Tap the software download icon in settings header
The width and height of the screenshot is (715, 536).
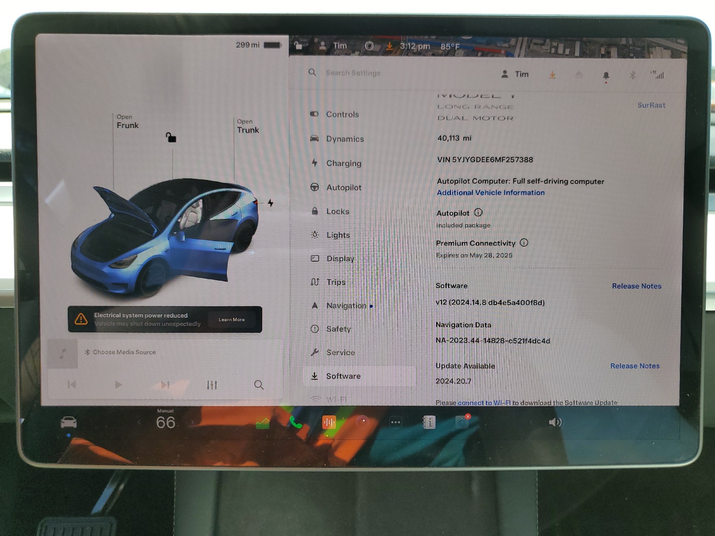(552, 75)
